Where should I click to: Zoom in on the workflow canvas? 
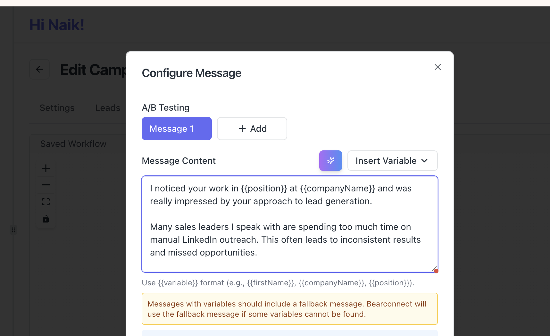46,168
